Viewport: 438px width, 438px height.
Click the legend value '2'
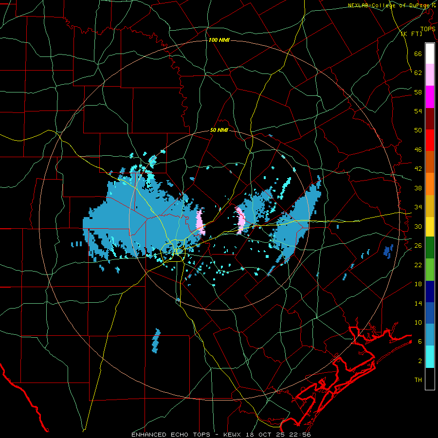point(420,361)
